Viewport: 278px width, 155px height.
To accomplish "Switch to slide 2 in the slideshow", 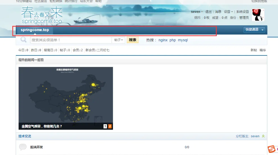I will click(110, 126).
